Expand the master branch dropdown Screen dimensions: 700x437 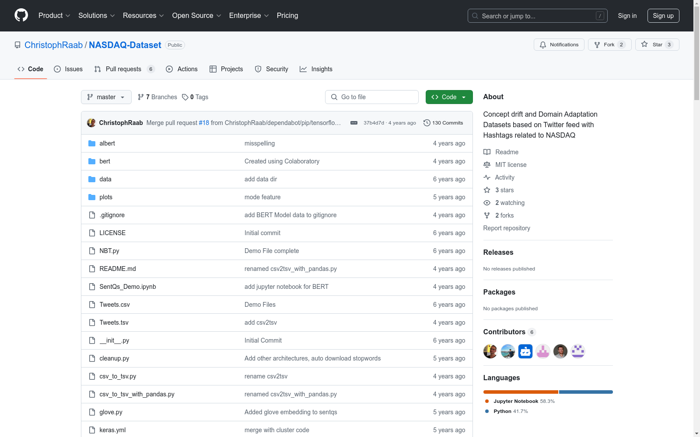(x=106, y=97)
